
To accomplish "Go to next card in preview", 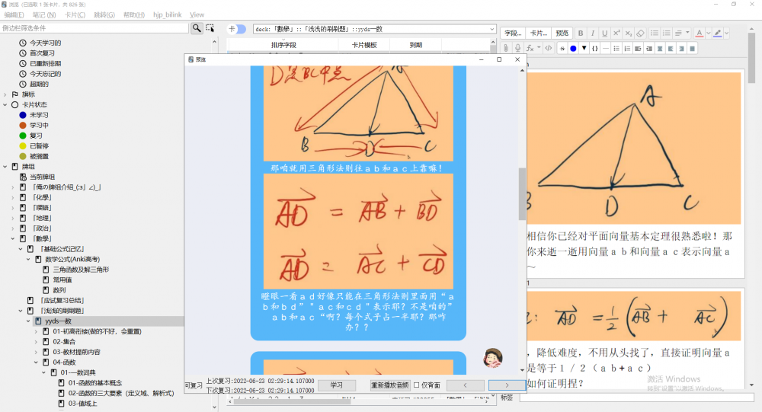I will pos(507,385).
